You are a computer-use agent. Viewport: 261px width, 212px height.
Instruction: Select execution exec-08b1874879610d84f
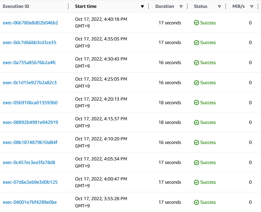click(x=30, y=143)
